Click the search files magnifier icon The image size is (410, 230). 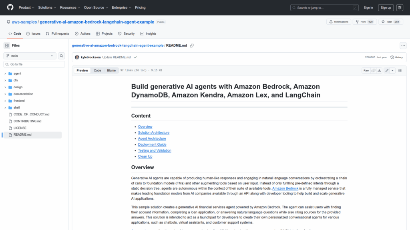click(62, 56)
